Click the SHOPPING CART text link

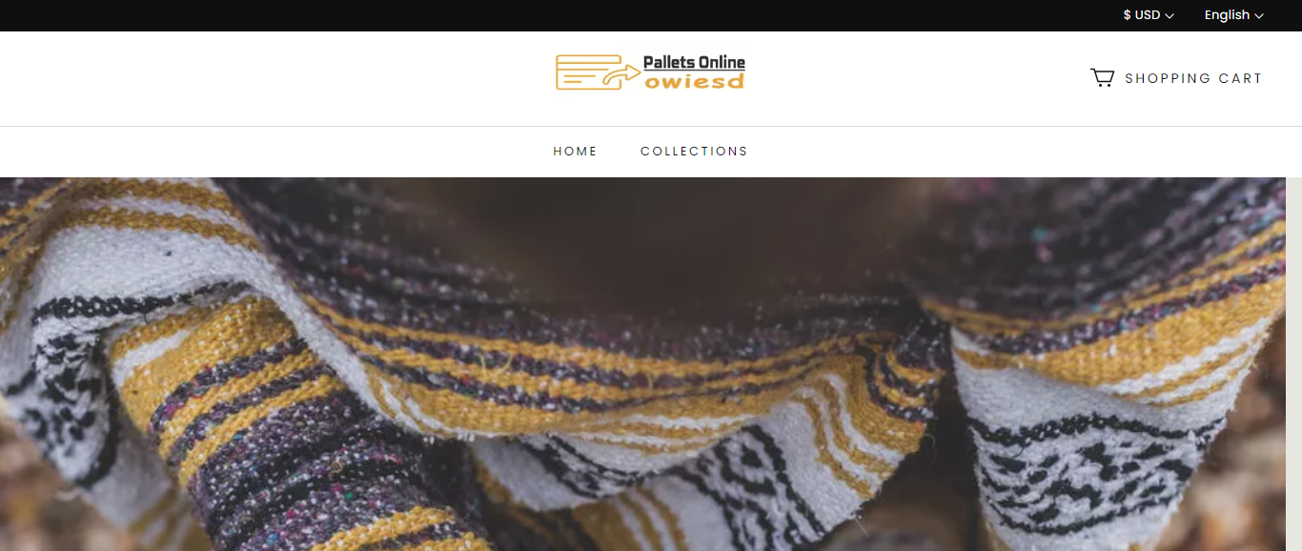point(1193,78)
